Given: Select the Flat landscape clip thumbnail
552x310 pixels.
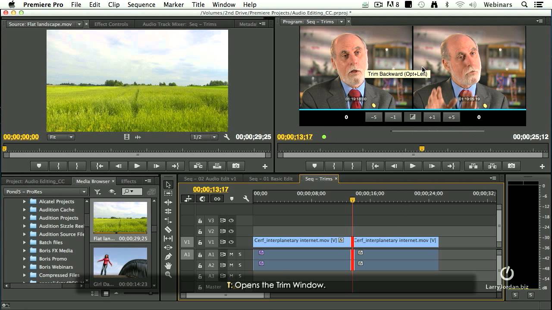Looking at the screenshot, I should point(120,217).
